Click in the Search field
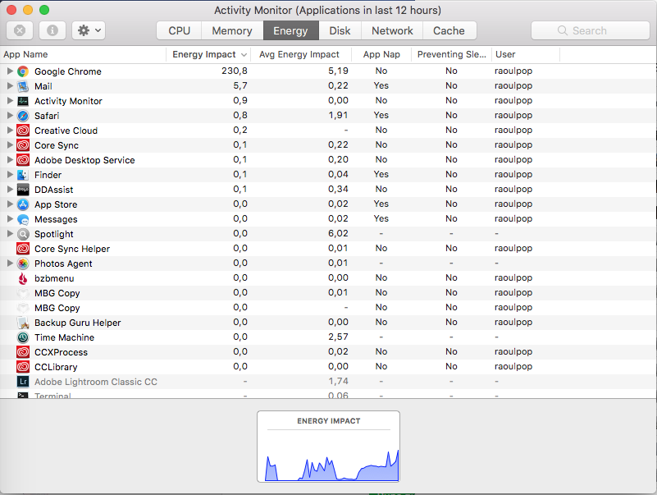The height and width of the screenshot is (495, 657). pos(590,30)
